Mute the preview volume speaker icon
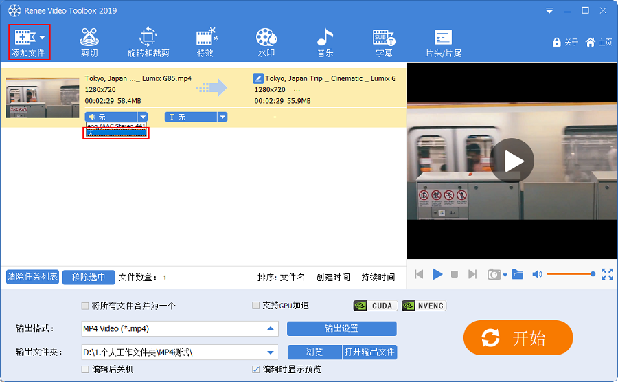618x382 pixels. [x=537, y=274]
